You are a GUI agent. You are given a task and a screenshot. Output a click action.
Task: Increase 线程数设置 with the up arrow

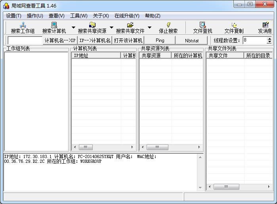pos(269,39)
